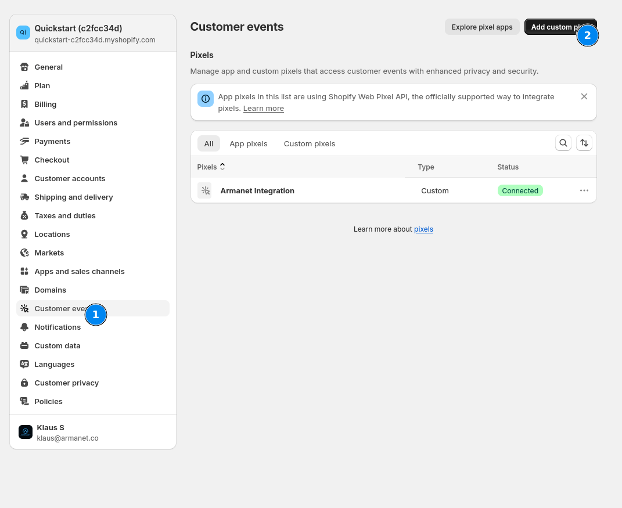Open the Quickstart store switcher header
622x508 pixels.
pos(93,34)
